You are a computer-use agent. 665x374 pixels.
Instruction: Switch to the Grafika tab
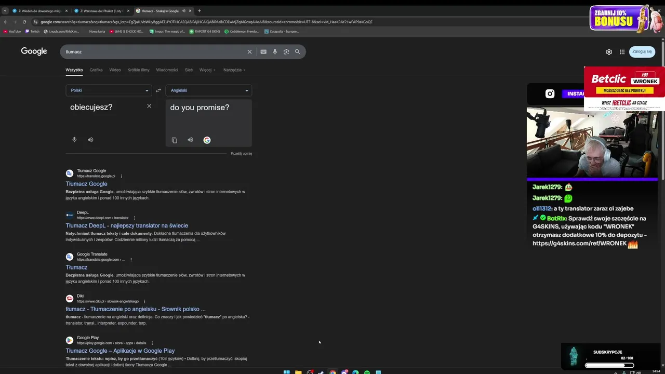pos(96,70)
